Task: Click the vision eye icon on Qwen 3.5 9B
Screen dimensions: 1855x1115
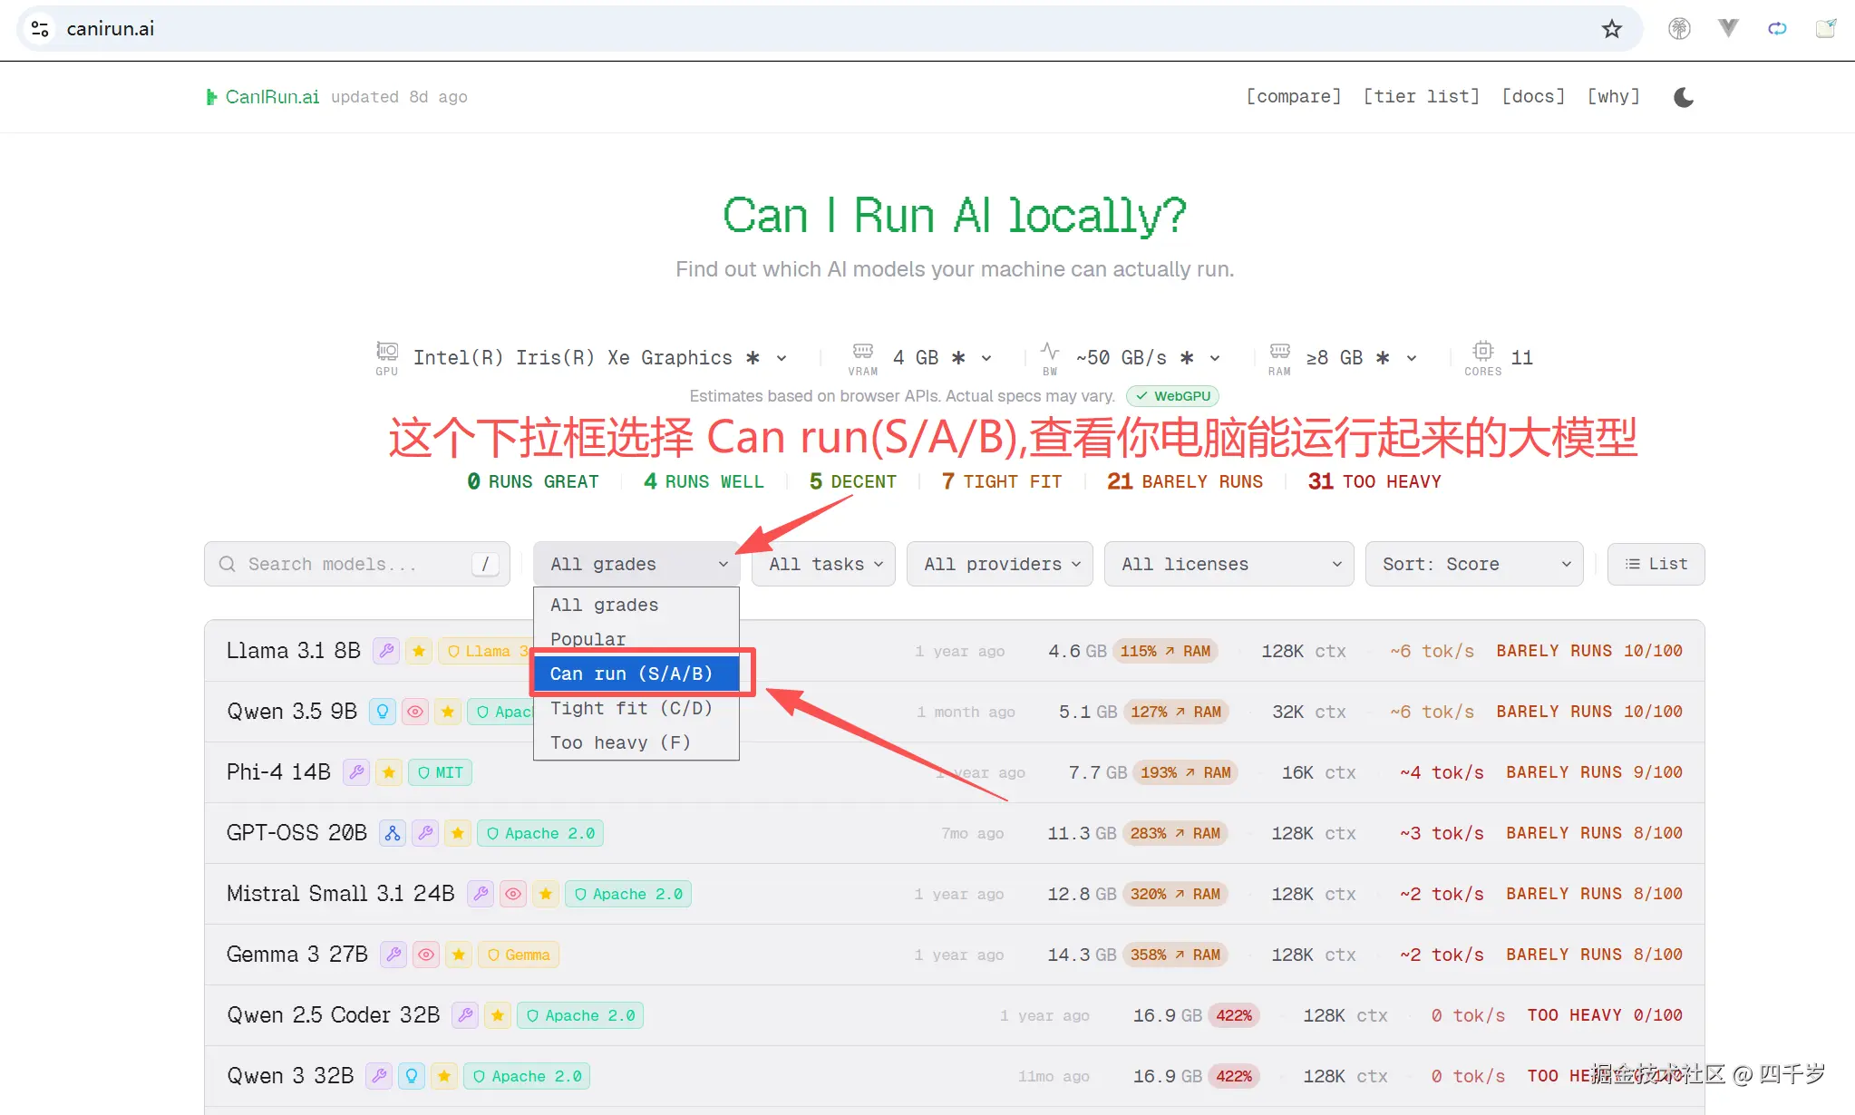Action: tap(415, 712)
